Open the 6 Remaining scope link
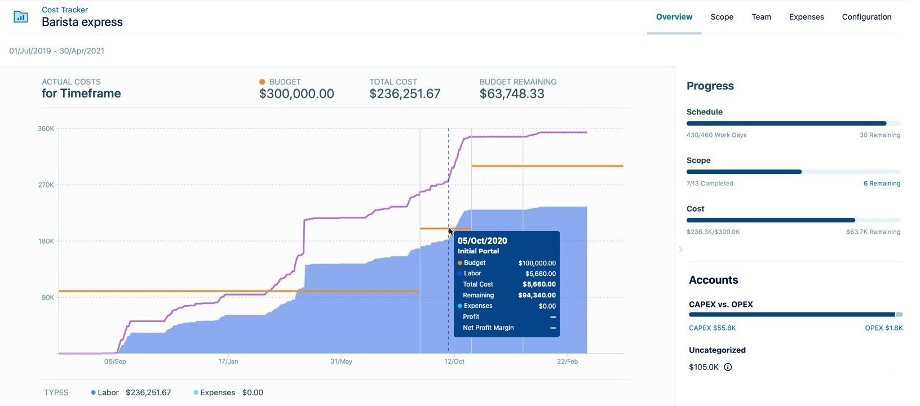 882,184
